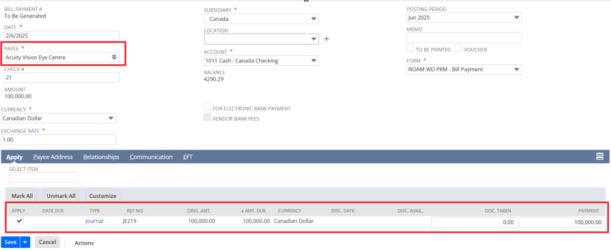Click the Disc. Date column header
Screen dimensions: 611x251
click(x=343, y=211)
